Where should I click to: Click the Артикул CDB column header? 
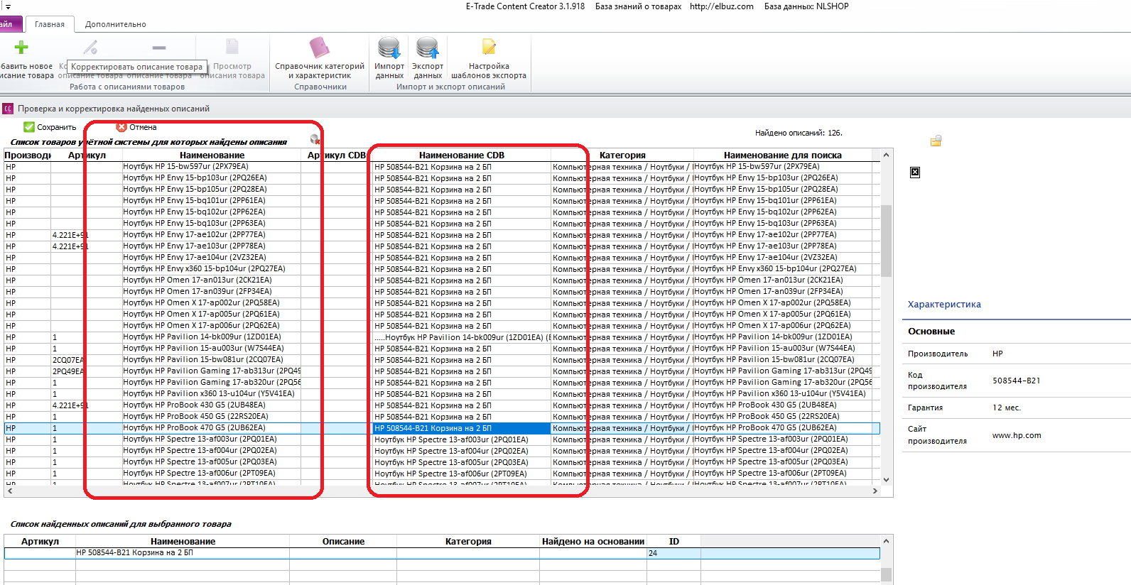(x=336, y=155)
